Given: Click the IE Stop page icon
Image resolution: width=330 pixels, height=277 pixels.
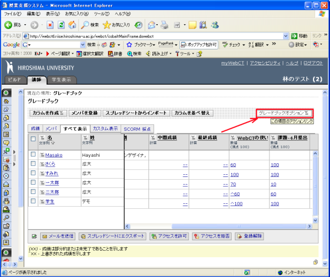Looking at the screenshot, I should [50, 25].
